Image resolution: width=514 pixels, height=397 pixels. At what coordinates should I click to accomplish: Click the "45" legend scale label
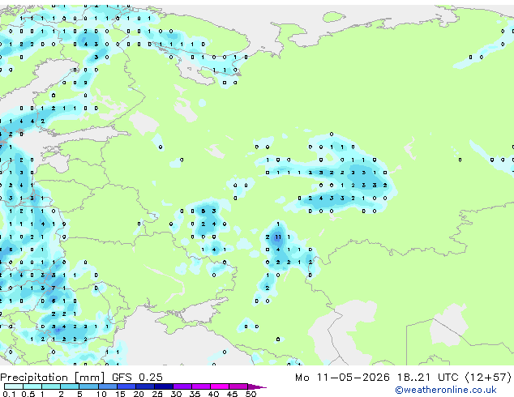coord(233,394)
